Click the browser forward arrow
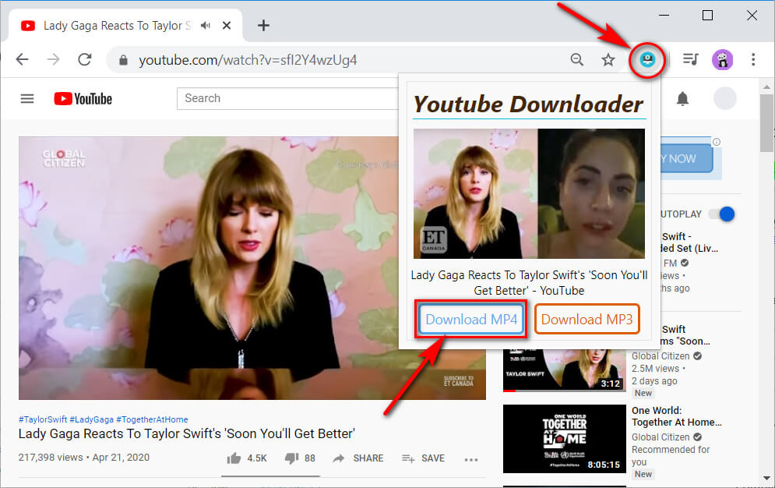The height and width of the screenshot is (488, 775). click(54, 60)
